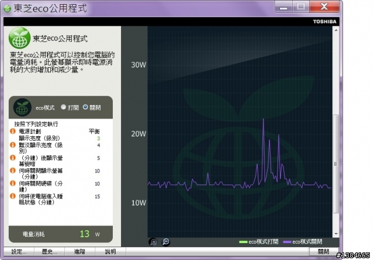The width and height of the screenshot is (374, 260).
Task: Click info icon next to 電源計劃
Action: [x=13, y=131]
